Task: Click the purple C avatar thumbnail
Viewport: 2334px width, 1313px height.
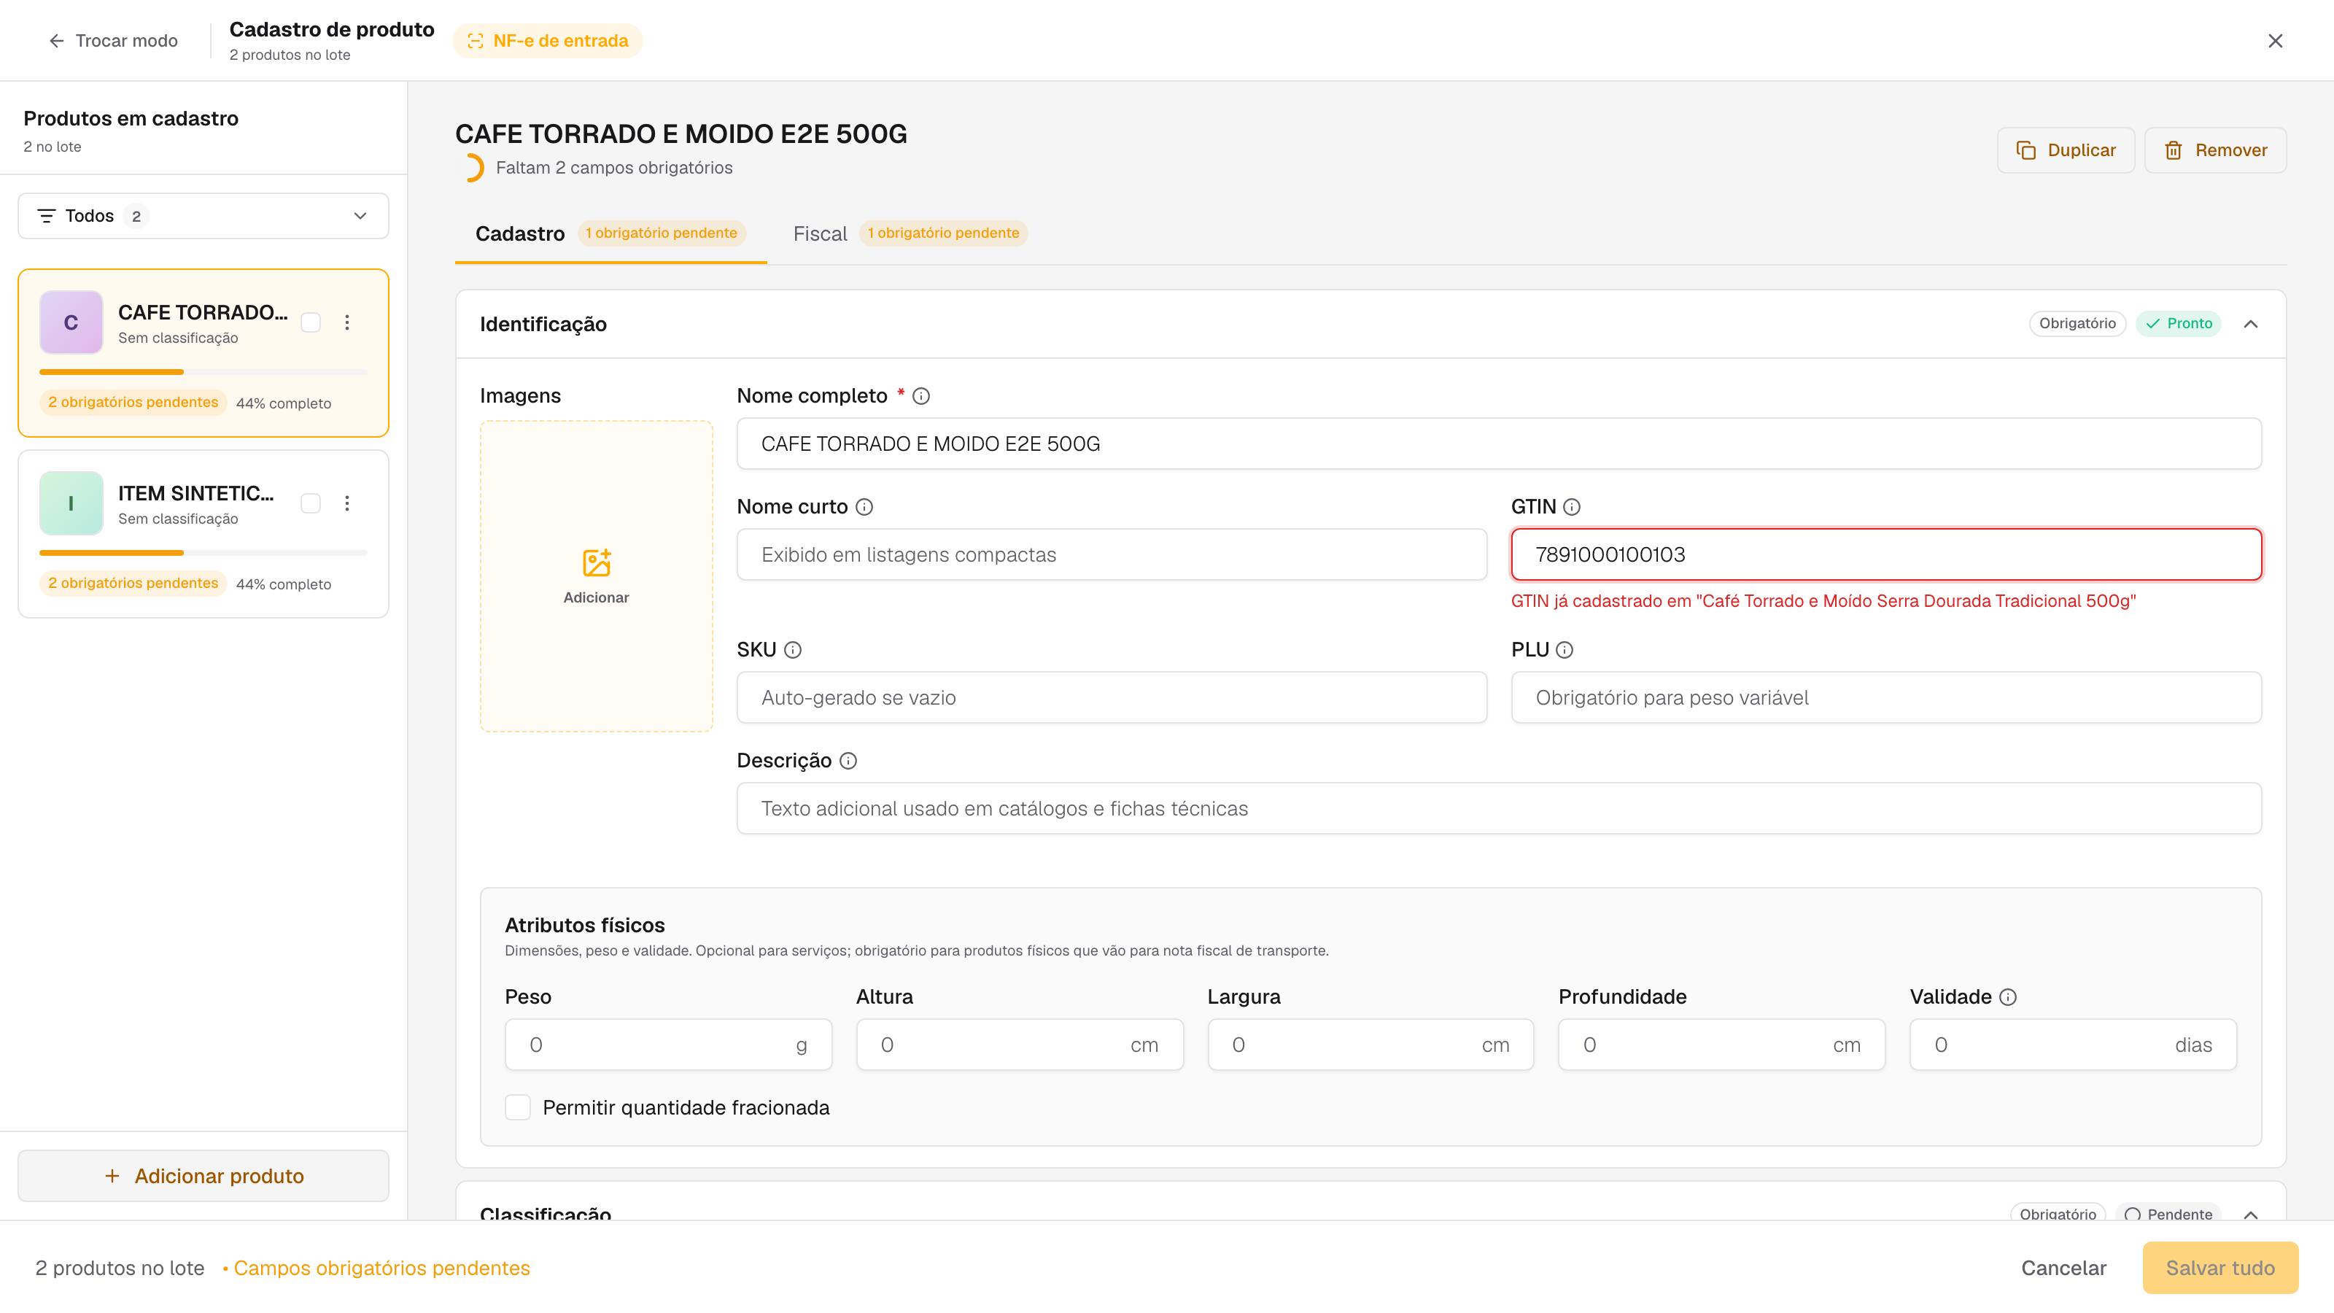Action: [71, 322]
